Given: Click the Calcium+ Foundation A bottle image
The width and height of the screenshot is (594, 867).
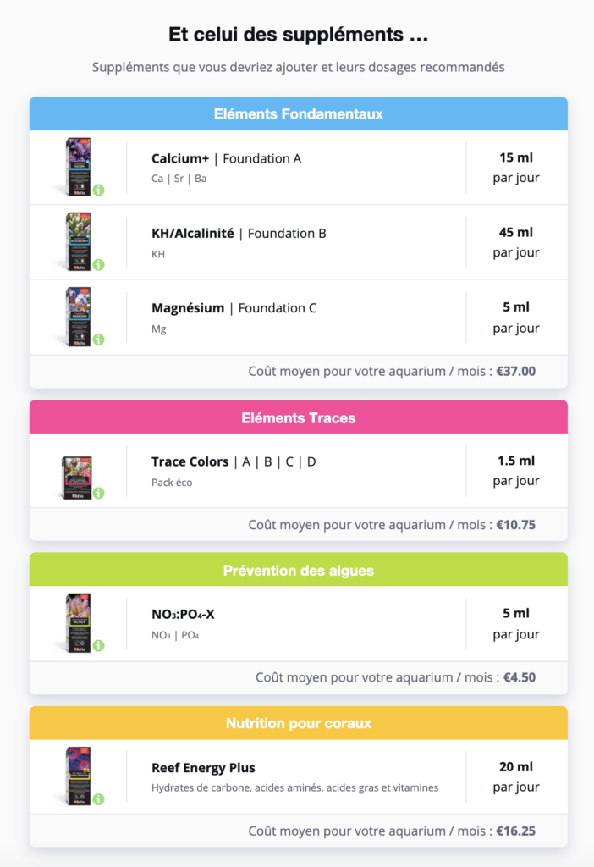Looking at the screenshot, I should click(x=78, y=167).
